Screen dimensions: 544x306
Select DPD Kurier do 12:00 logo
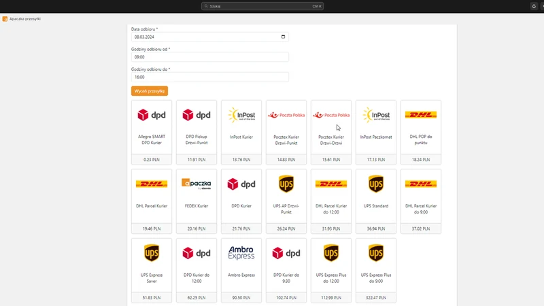pyautogui.click(x=197, y=253)
